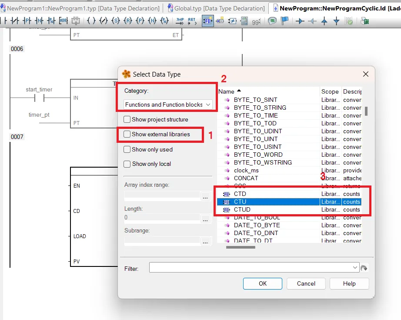
Task: Tick the Show only local checkbox
Action: tap(127, 164)
